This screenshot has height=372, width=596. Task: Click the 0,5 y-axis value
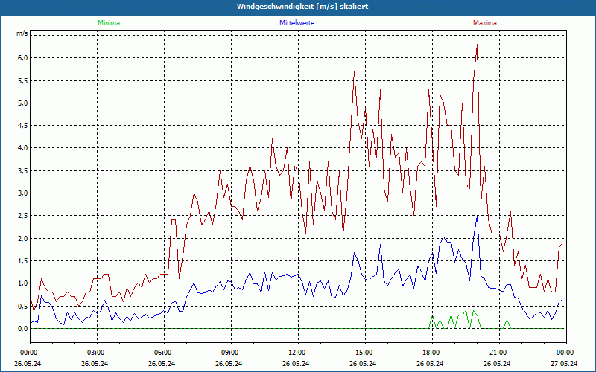click(23, 306)
